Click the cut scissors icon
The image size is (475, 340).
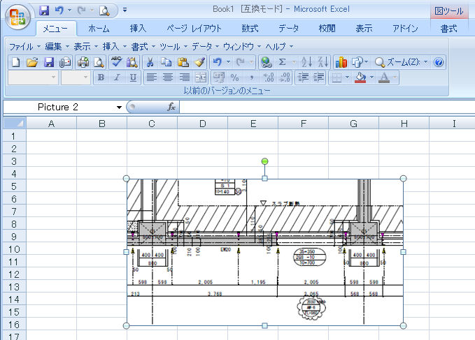150,62
